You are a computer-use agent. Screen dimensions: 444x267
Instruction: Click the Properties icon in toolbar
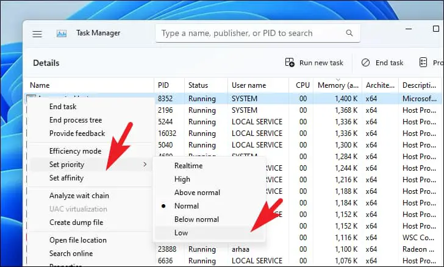pos(423,62)
